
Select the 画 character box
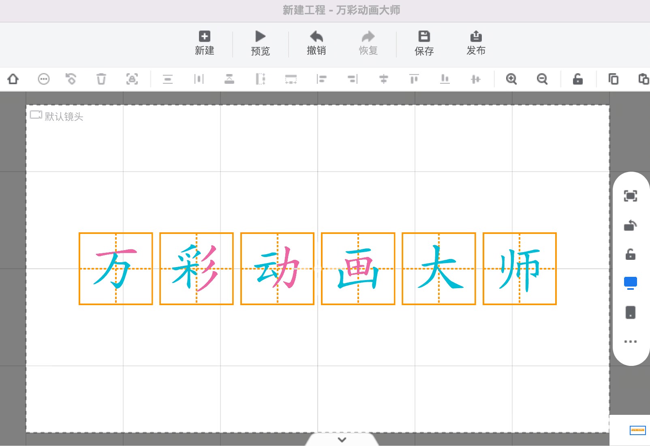tap(358, 269)
